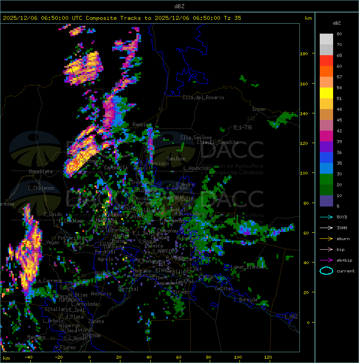
Task: Click the cyan 50YD arrow legend icon
Action: (x=326, y=217)
